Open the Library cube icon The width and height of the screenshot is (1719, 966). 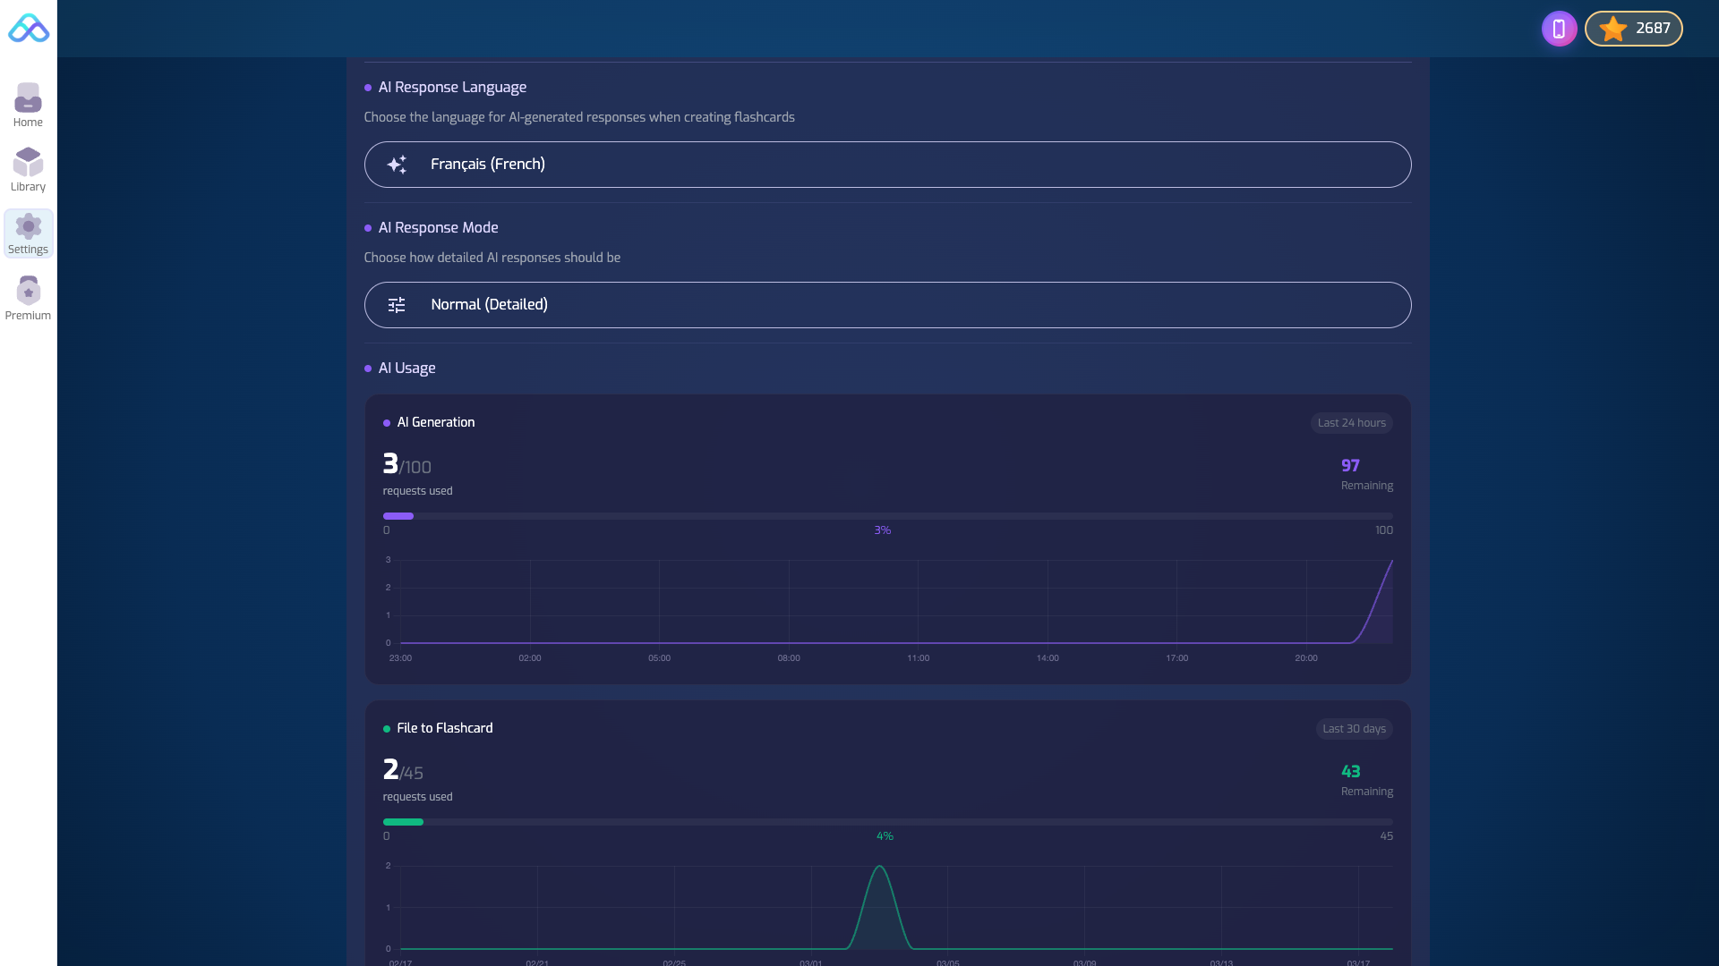28,162
